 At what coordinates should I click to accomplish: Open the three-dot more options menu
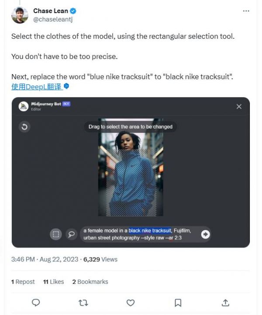(246, 11)
